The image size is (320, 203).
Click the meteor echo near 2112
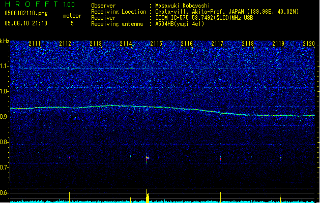pos(69,157)
